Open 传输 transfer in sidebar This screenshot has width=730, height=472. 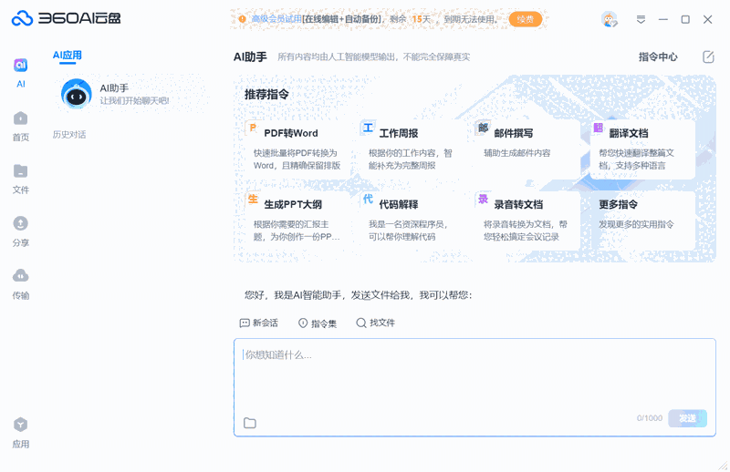pos(20,284)
